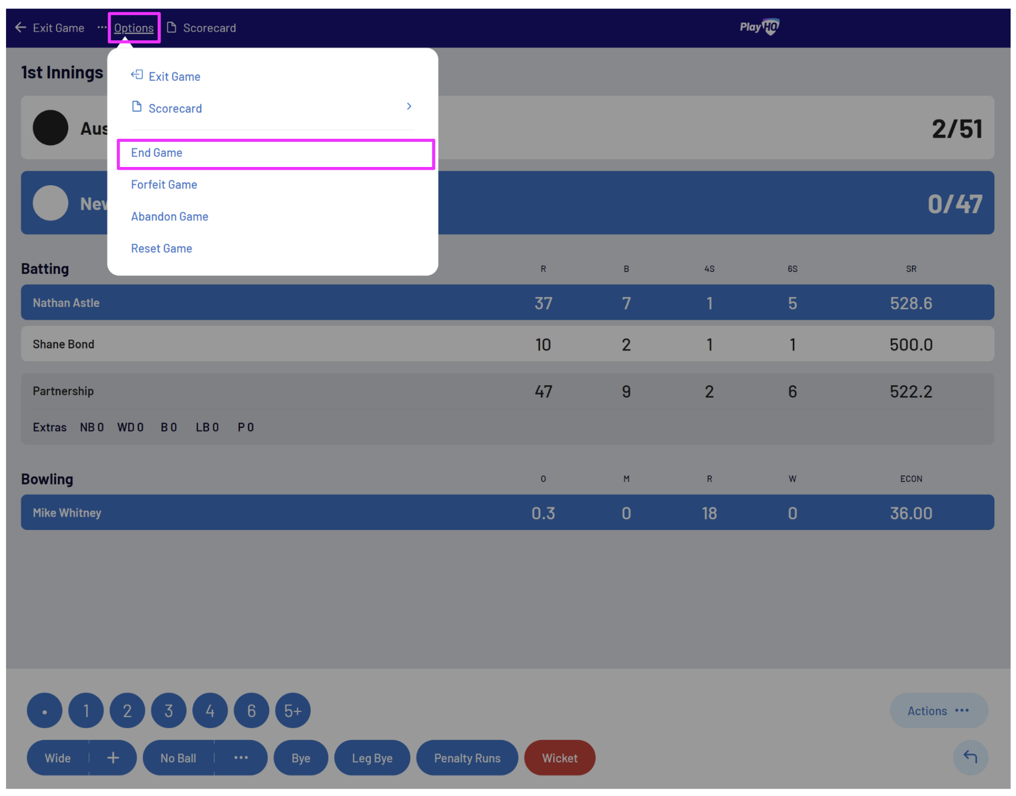Image resolution: width=1016 pixels, height=796 pixels.
Task: Click the Scorecard page icon in top bar
Action: (x=172, y=28)
